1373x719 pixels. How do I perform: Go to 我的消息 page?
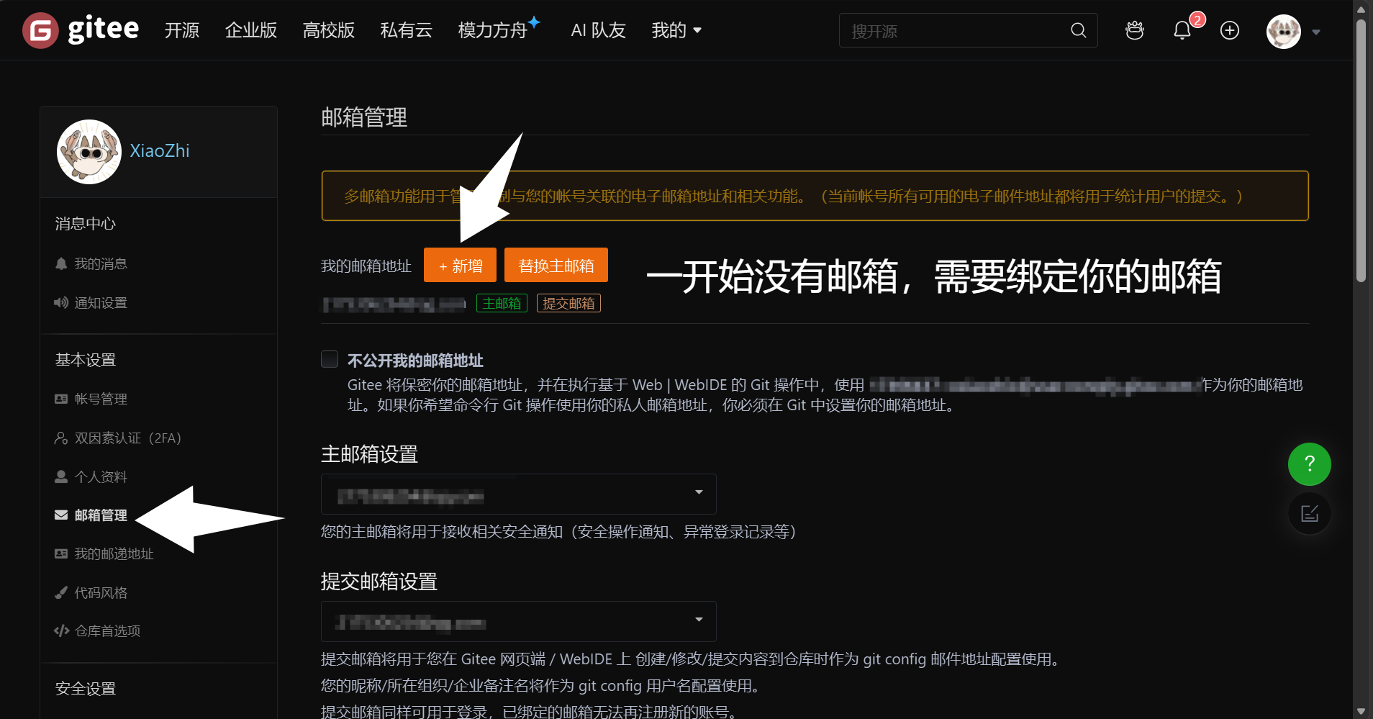pos(101,264)
